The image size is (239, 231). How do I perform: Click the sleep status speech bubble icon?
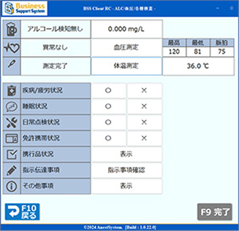pyautogui.click(x=11, y=106)
